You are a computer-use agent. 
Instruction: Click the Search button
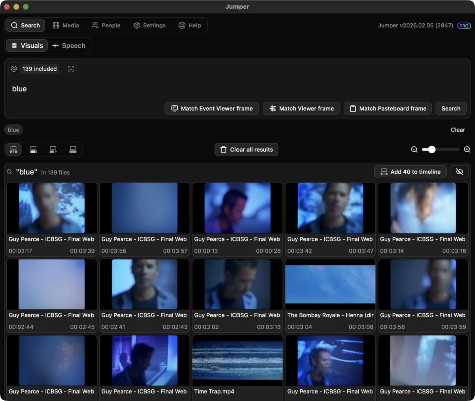coord(451,108)
